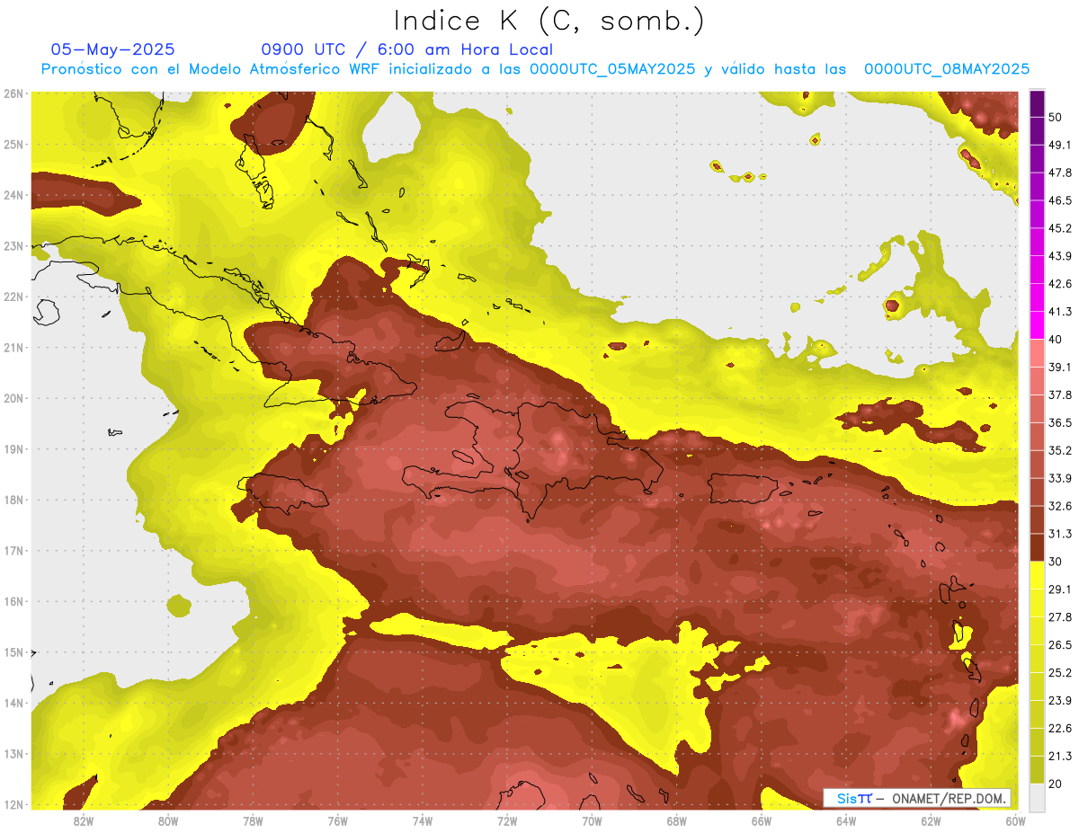Viewport: 1079px width, 833px height.
Task: Click the colorbar label "49.1"
Action: pyautogui.click(x=1059, y=145)
